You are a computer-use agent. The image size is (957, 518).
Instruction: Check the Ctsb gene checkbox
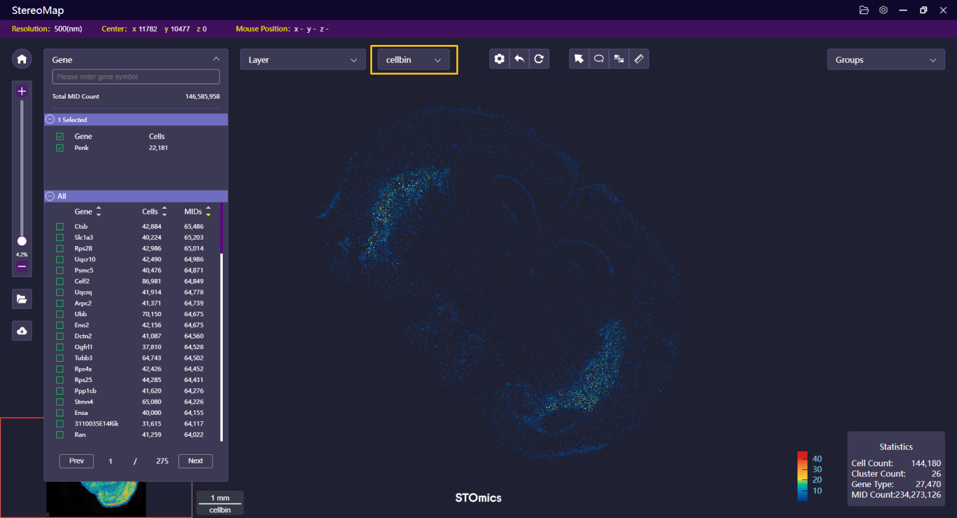pos(60,226)
